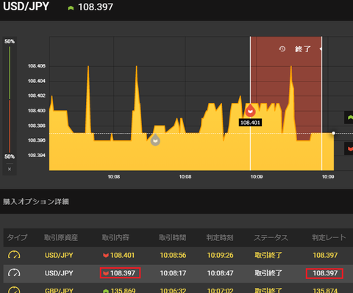The image size is (353, 293).
Task: Click the 購入オプション詳細 section heading
Action: tap(36, 201)
